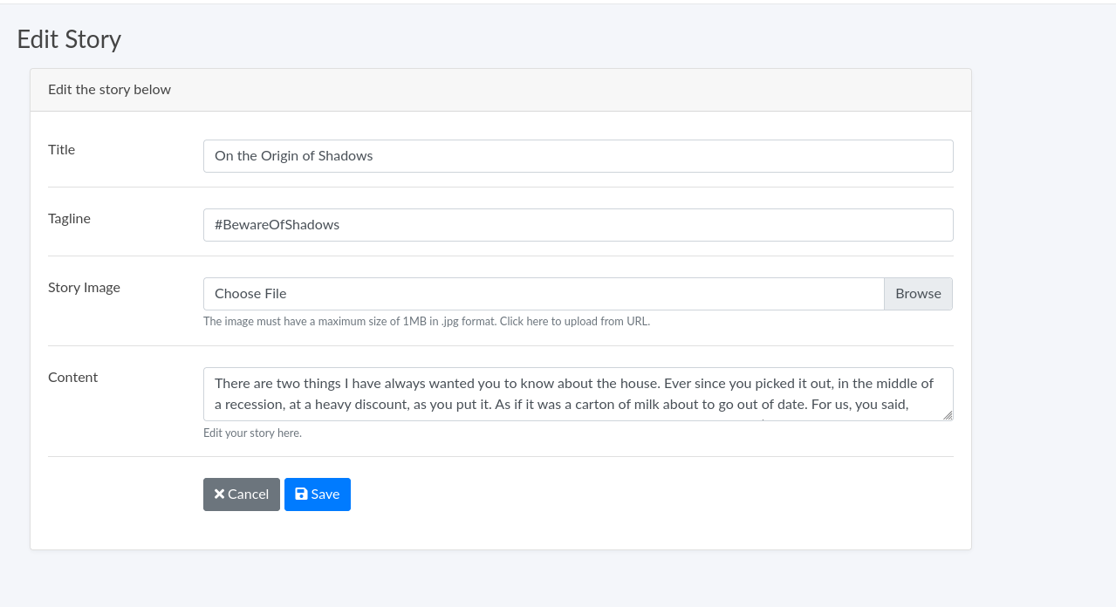1116x607 pixels.
Task: Click the image maximum size hint text
Action: (x=349, y=321)
